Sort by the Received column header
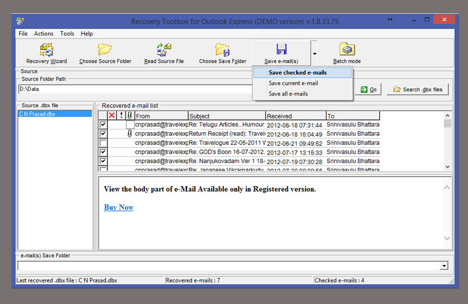Screen dimensions: 468x304 tap(296, 116)
